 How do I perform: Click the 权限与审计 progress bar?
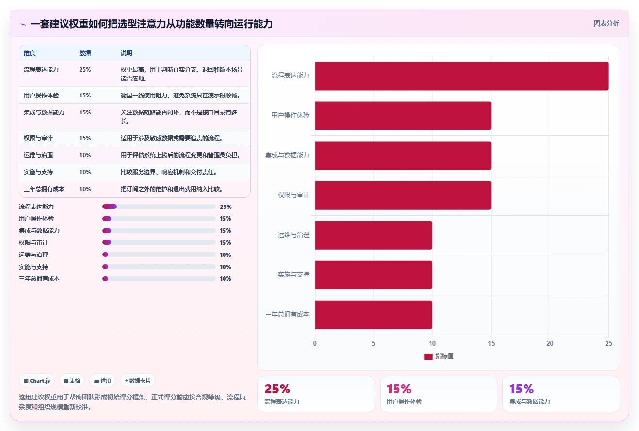pos(159,242)
